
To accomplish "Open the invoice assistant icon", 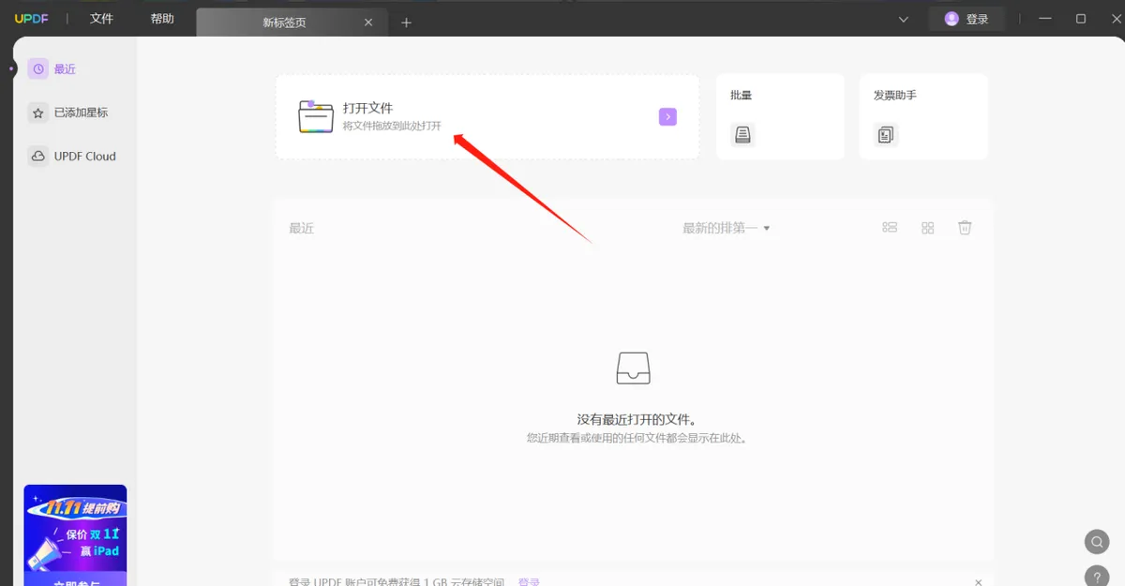I will tap(885, 135).
